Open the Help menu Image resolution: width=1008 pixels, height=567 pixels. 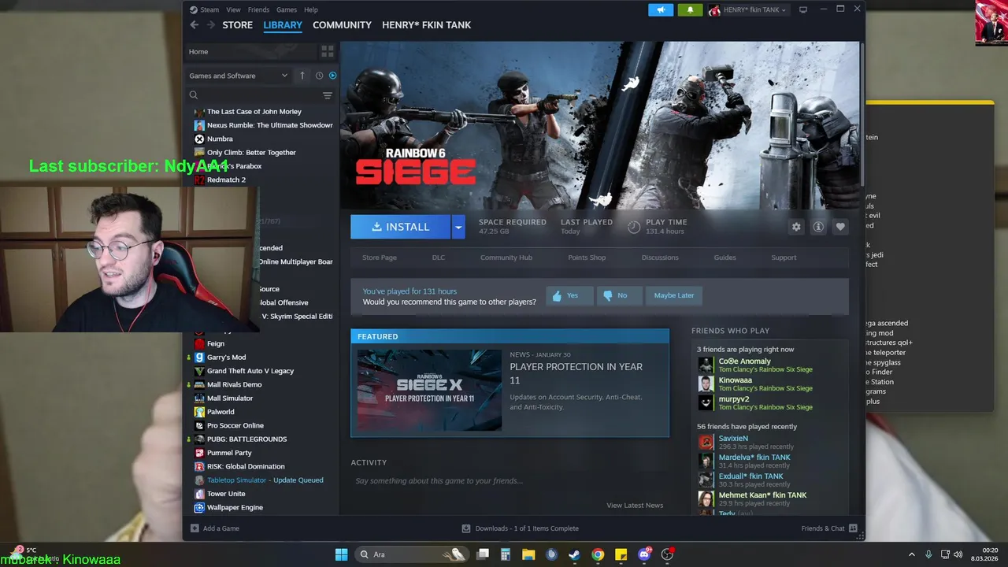pyautogui.click(x=311, y=9)
